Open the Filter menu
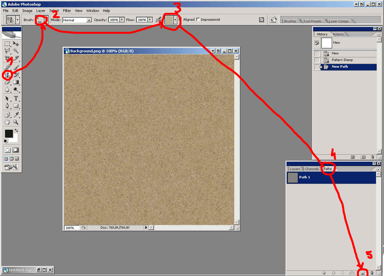The width and height of the screenshot is (384, 276). pyautogui.click(x=67, y=11)
